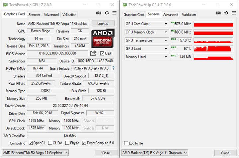This screenshot has width=239, height=158.
Task: Open the hamburger menu in Sensors window
Action: coord(234,13)
